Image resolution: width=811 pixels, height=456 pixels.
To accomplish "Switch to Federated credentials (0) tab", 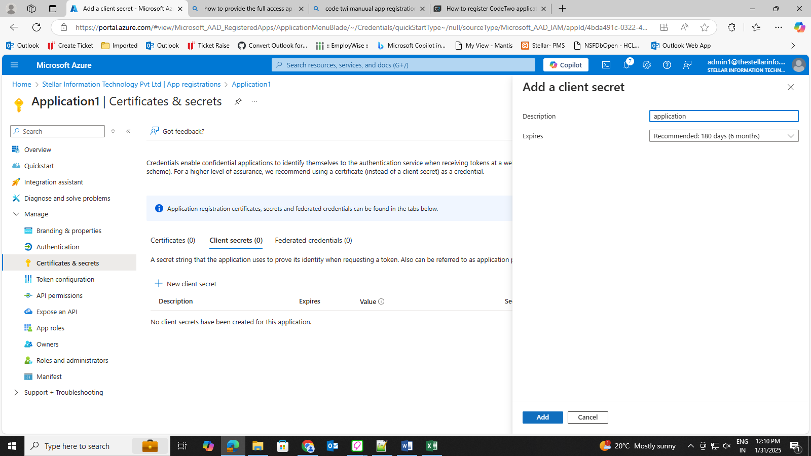I will [x=313, y=240].
